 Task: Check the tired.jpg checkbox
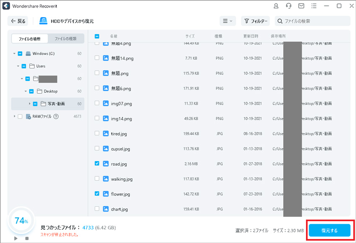pyautogui.click(x=97, y=133)
